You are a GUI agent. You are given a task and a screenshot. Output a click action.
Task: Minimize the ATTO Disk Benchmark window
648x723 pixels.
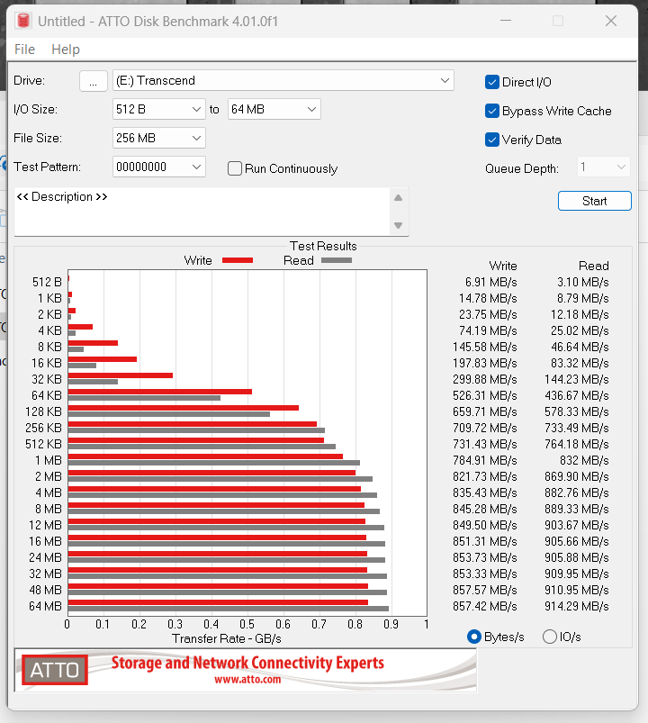tap(506, 21)
